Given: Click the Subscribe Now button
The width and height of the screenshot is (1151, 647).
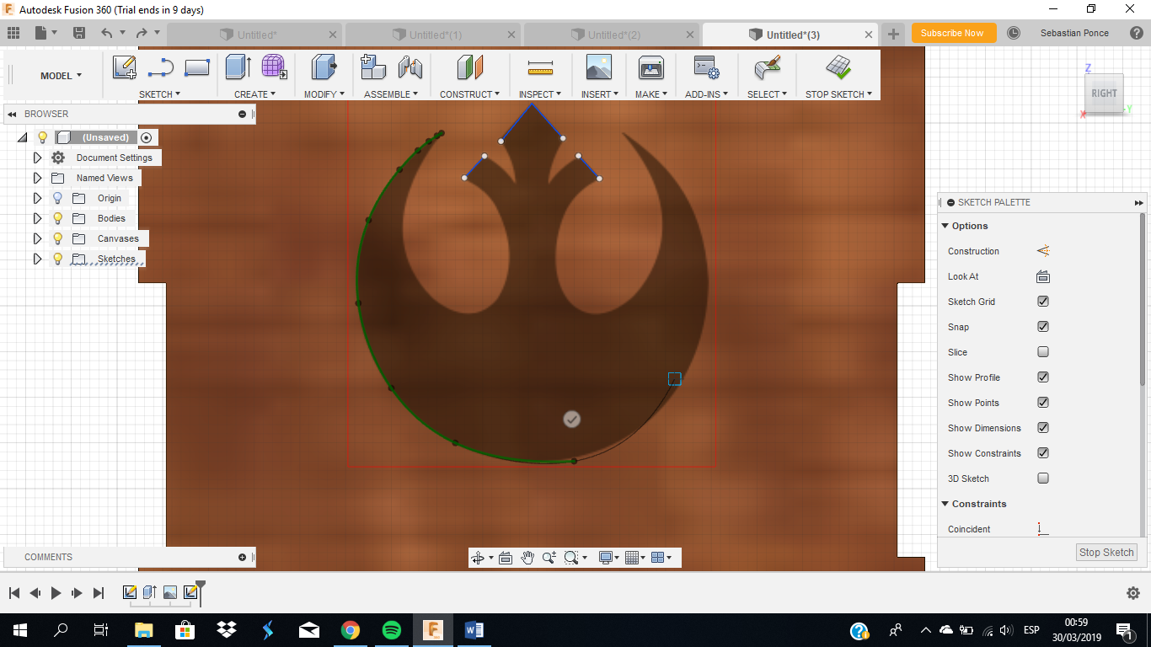Looking at the screenshot, I should tap(952, 33).
